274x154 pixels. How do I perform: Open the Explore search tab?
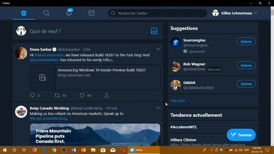(x=46, y=13)
